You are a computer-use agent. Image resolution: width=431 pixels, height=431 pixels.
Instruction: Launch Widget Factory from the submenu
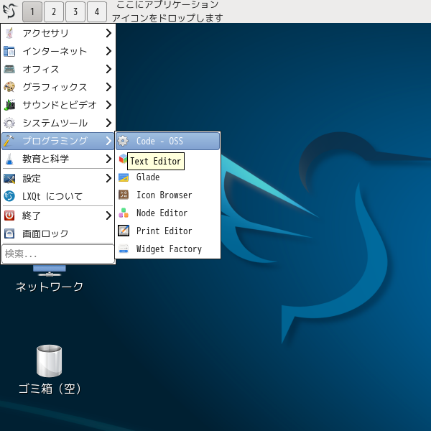(x=167, y=249)
